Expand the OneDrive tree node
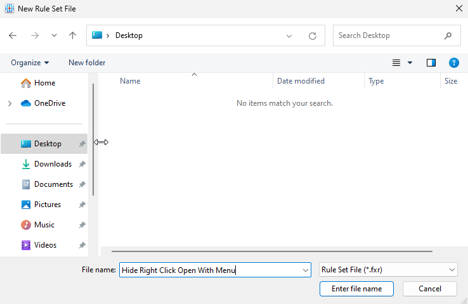 [x=10, y=103]
